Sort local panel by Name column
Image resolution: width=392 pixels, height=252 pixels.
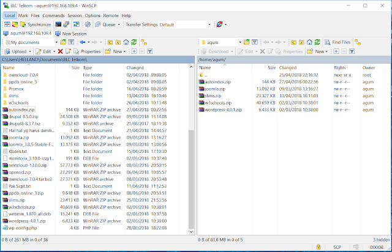[x=29, y=68]
